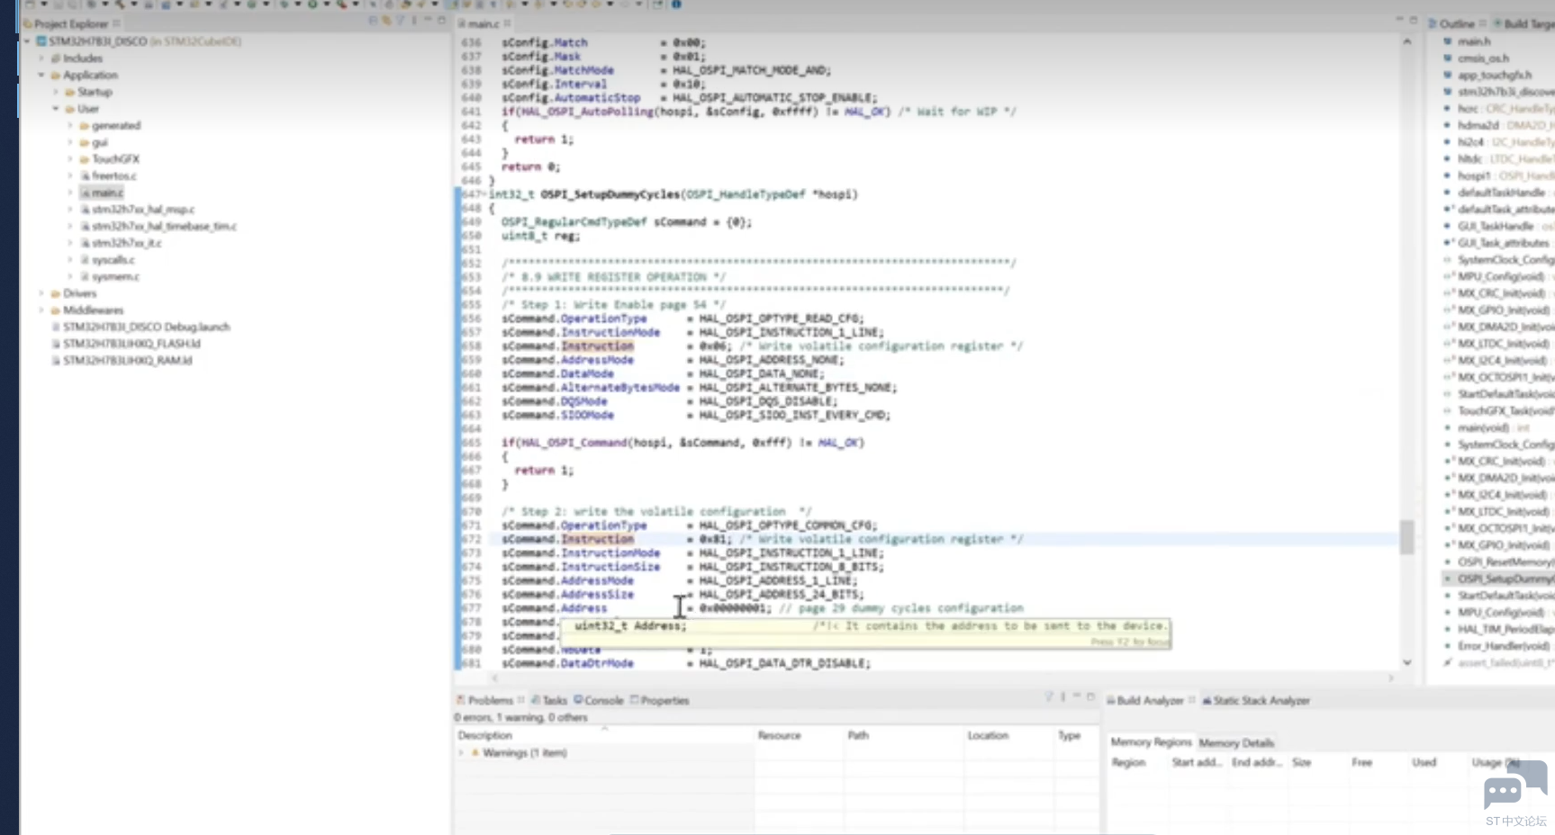Open the Problems view menu

[x=1062, y=697]
